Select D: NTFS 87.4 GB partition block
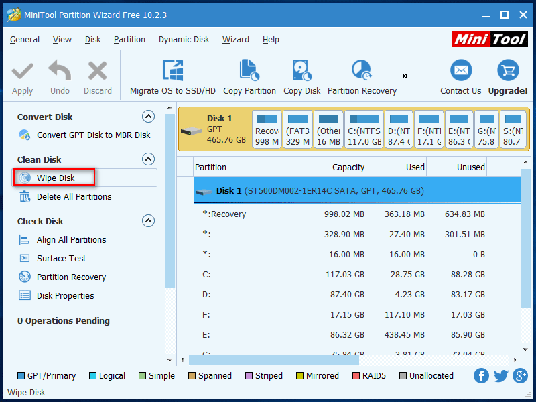The image size is (536, 402). point(399,129)
